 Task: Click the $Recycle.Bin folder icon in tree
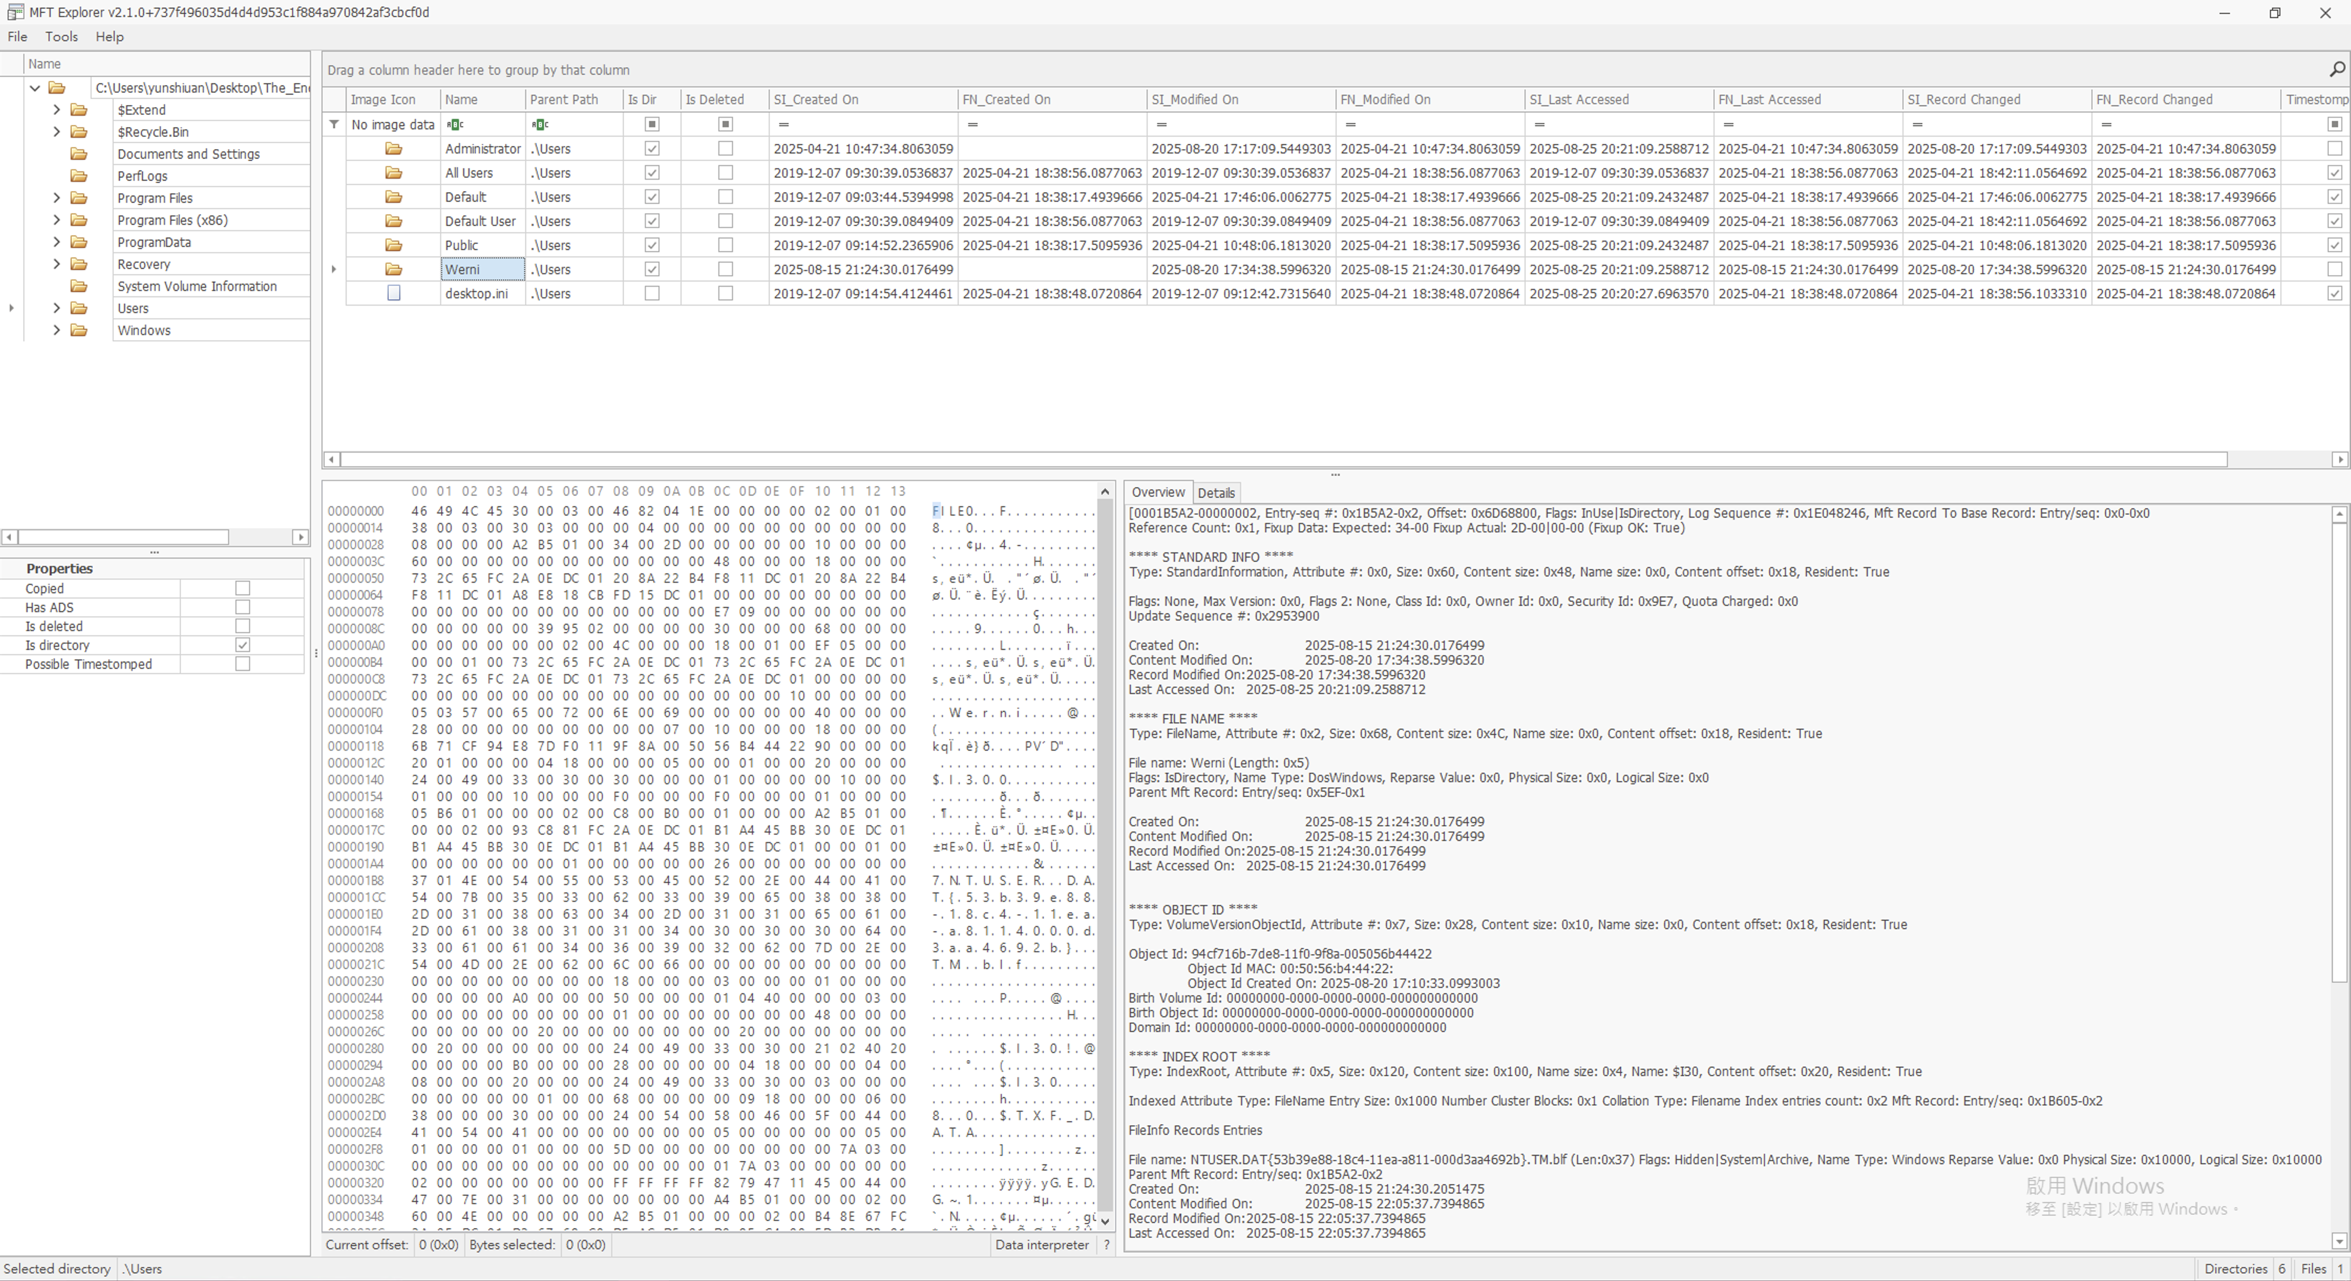[x=79, y=131]
